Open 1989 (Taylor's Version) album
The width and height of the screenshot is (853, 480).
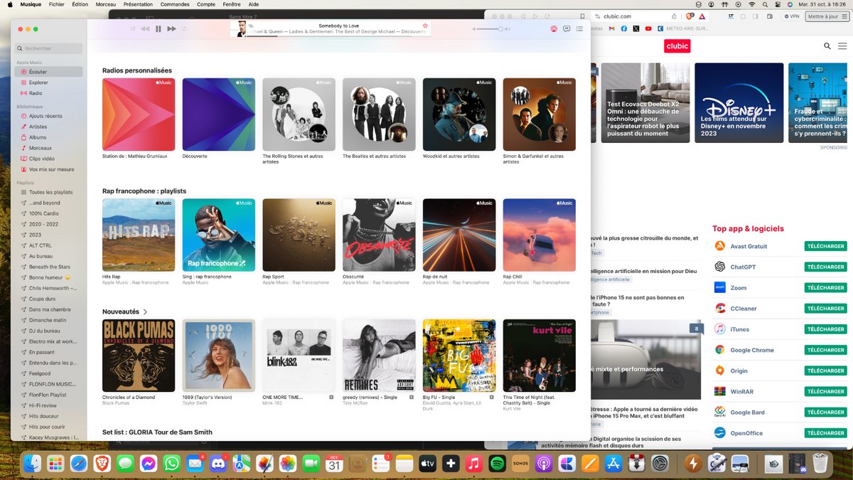coord(218,356)
